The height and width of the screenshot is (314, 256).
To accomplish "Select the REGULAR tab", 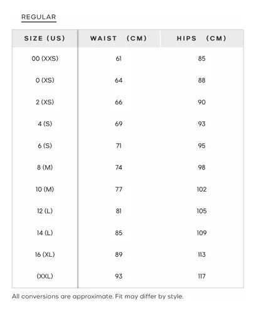I will (x=39, y=17).
